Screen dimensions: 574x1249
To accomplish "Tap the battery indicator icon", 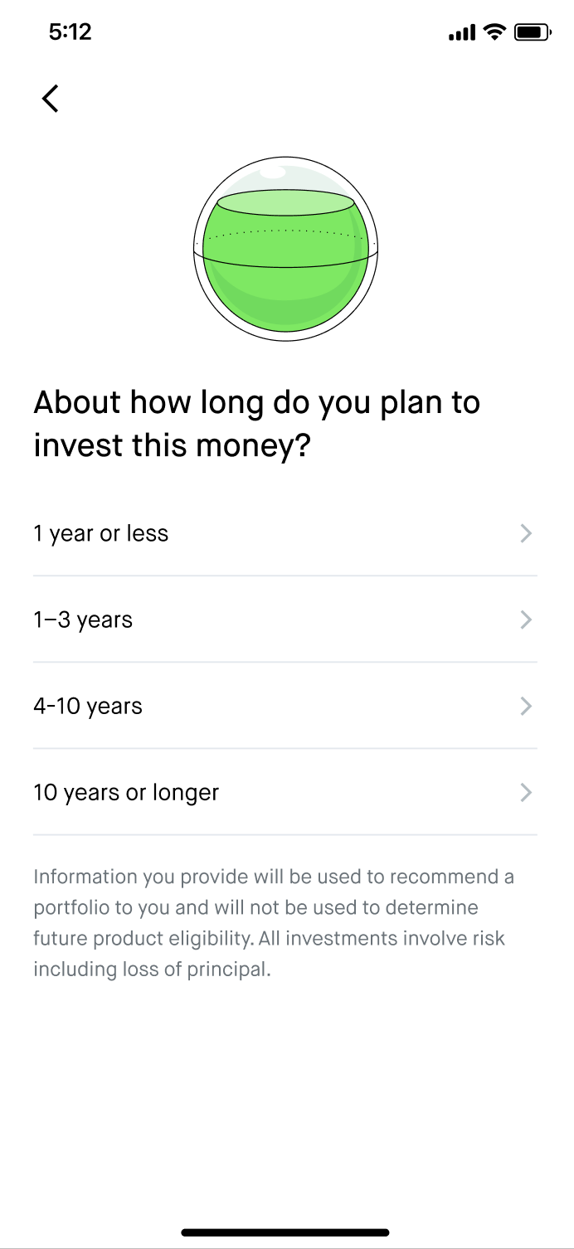I will point(532,32).
